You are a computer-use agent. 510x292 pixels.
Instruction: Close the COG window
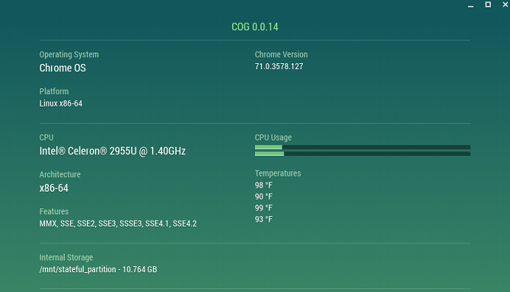(x=505, y=5)
